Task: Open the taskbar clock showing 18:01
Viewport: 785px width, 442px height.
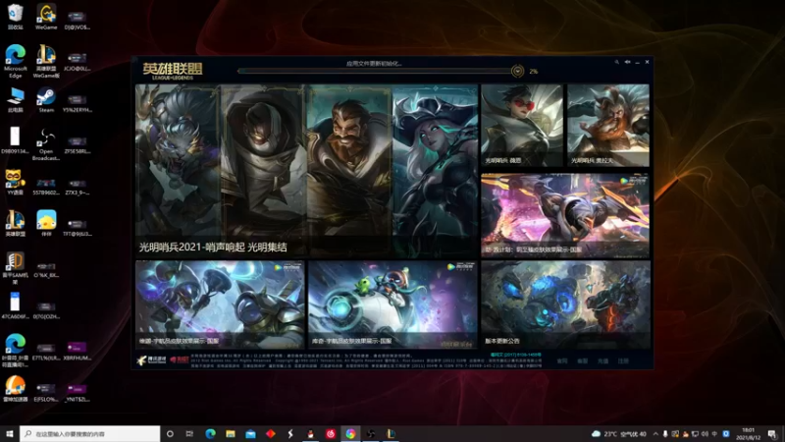Action: 748,433
